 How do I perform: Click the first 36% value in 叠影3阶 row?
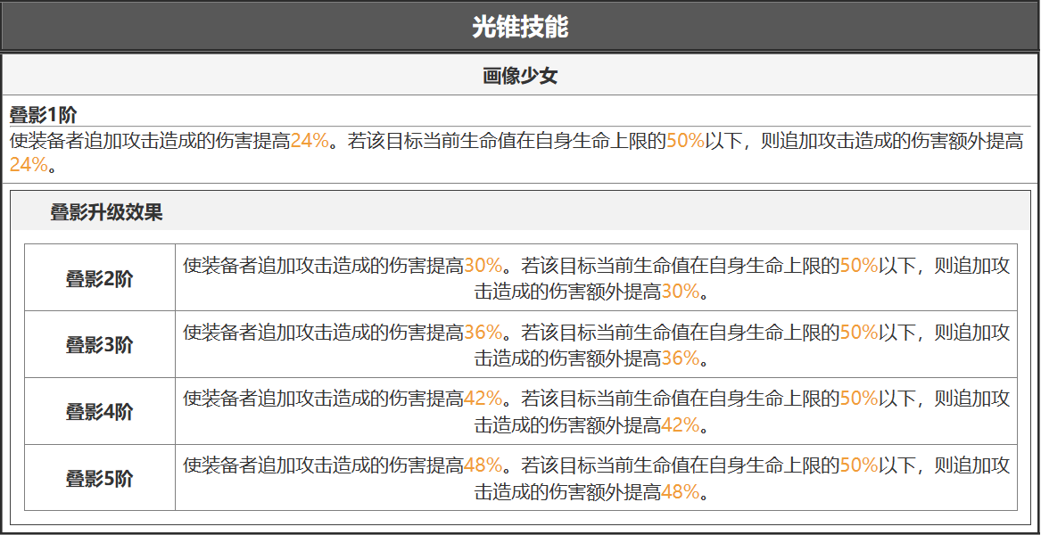[483, 333]
